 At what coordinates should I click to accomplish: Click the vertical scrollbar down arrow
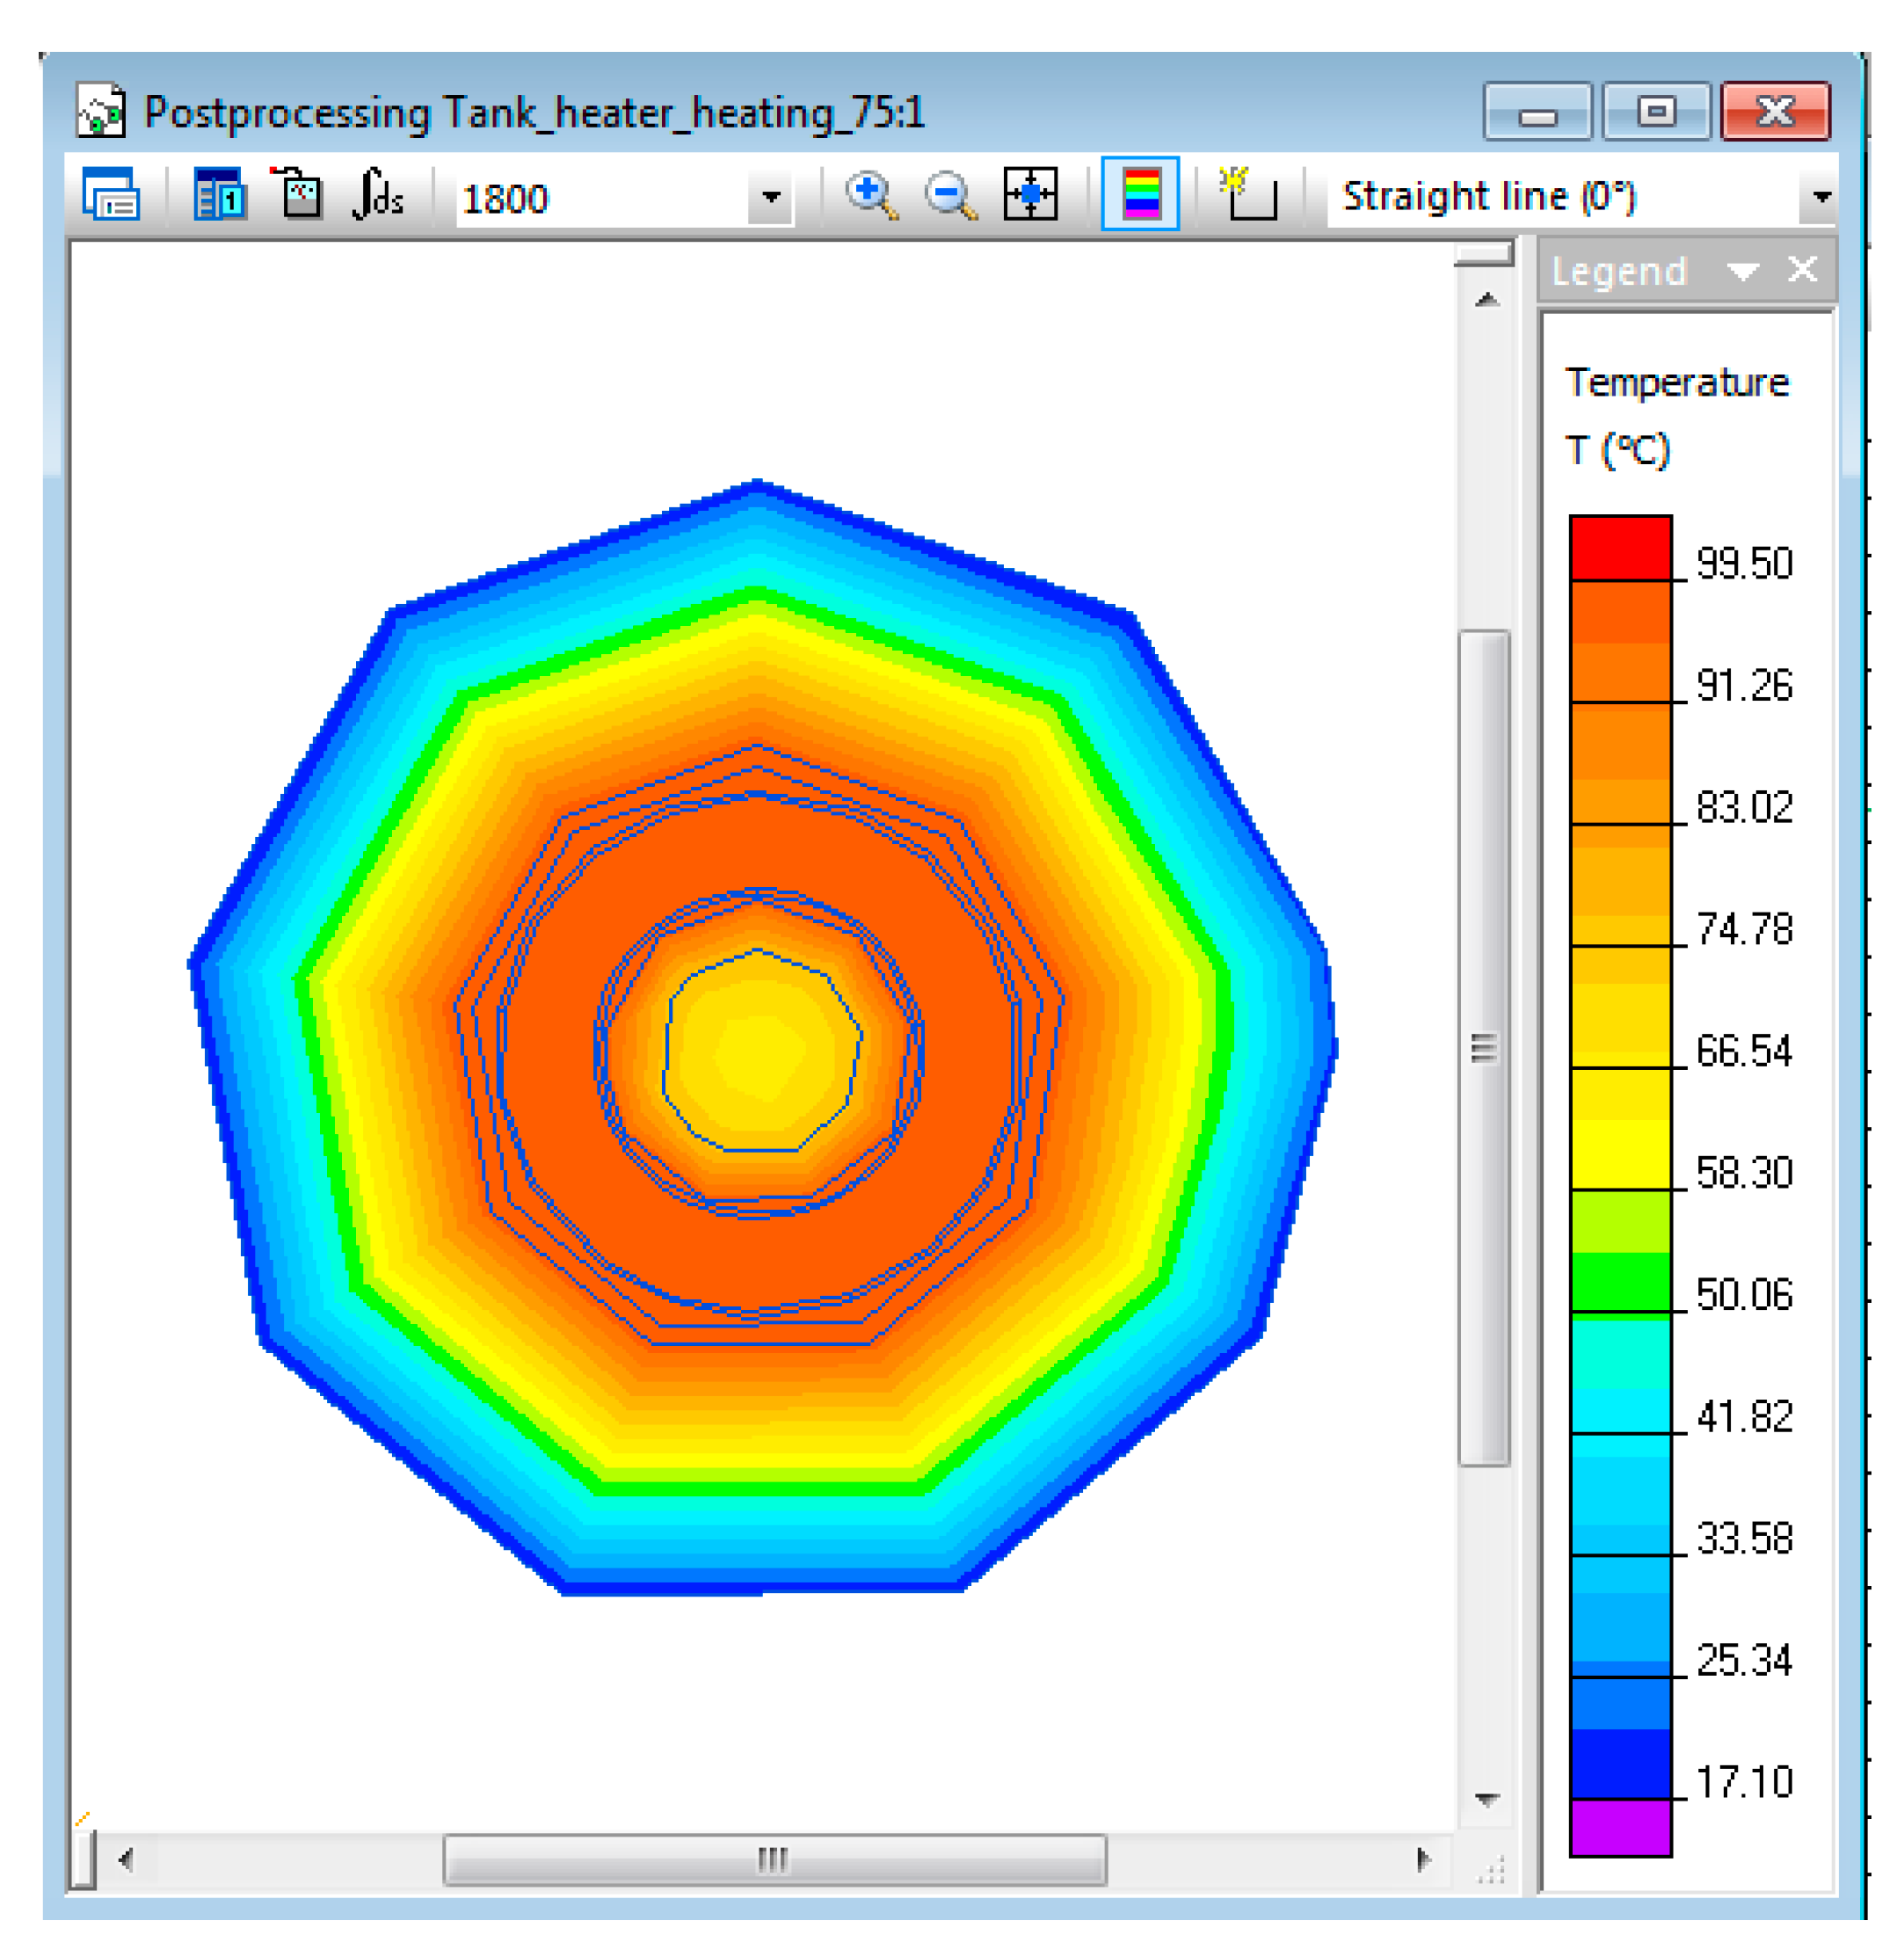(1487, 1800)
